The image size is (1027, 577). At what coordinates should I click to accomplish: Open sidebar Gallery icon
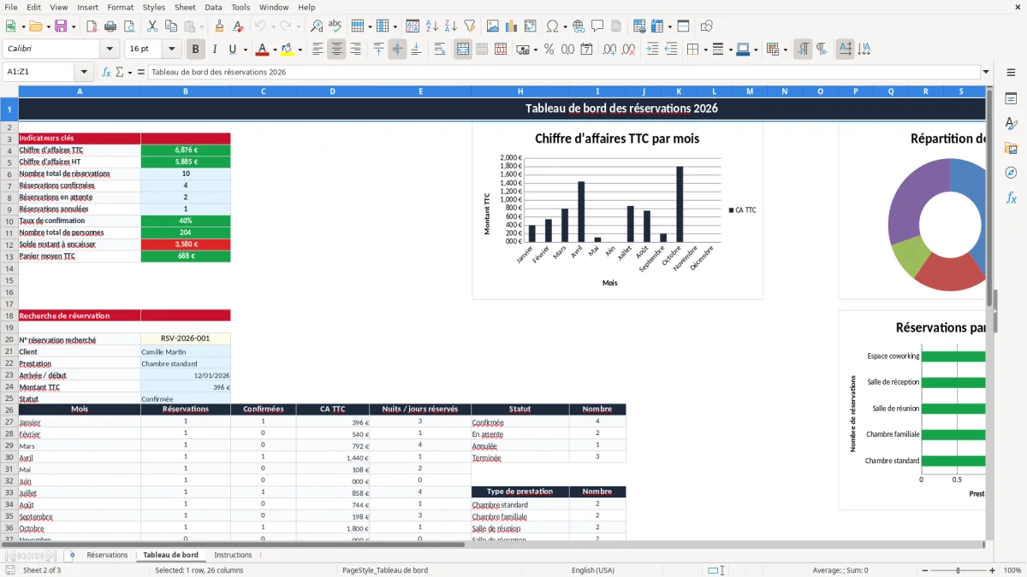click(x=1011, y=149)
